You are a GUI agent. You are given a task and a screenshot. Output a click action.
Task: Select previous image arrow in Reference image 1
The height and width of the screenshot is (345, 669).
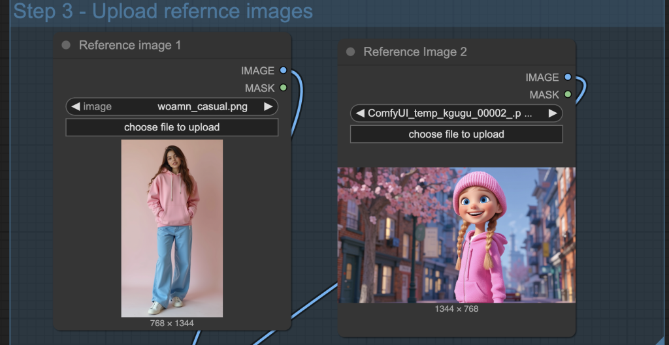pos(75,106)
